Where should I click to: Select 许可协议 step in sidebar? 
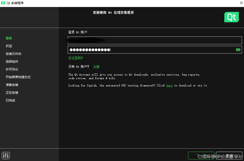pyautogui.click(x=12, y=69)
